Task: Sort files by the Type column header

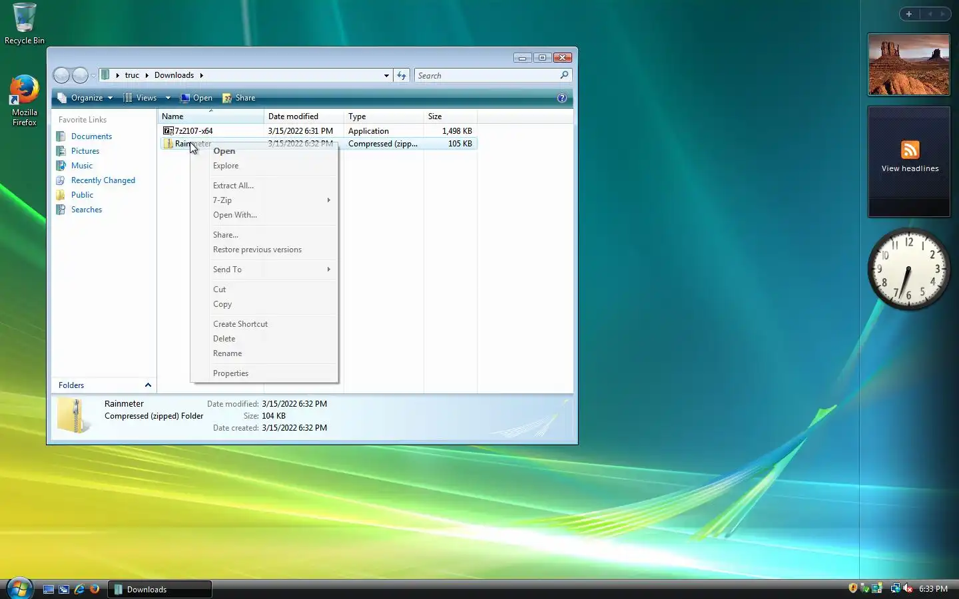Action: (x=384, y=116)
